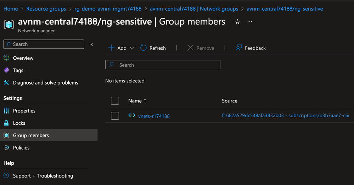Open Support + Troubleshooting under Help
The width and height of the screenshot is (354, 185).
pos(43,176)
